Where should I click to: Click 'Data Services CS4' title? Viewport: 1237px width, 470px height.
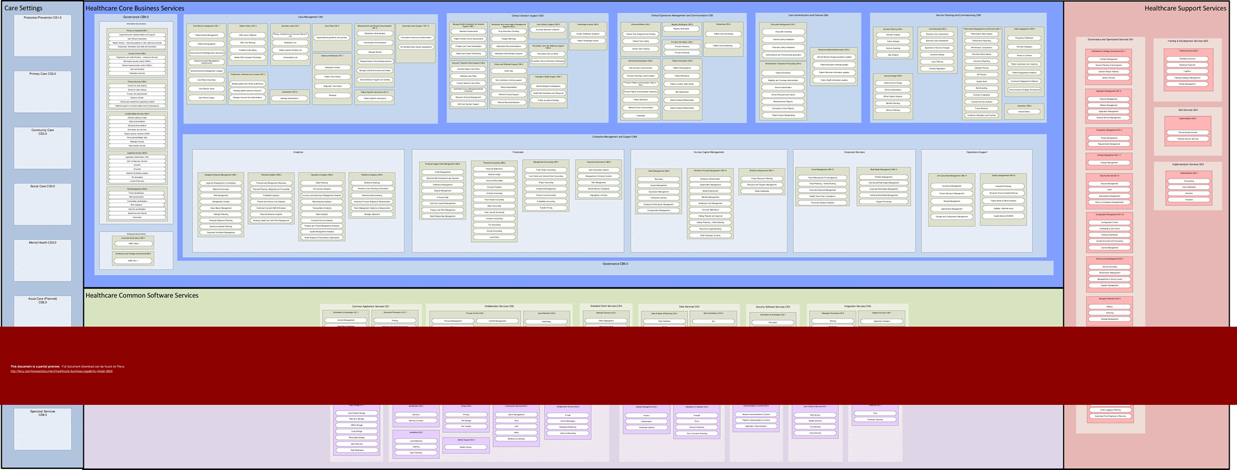[689, 307]
